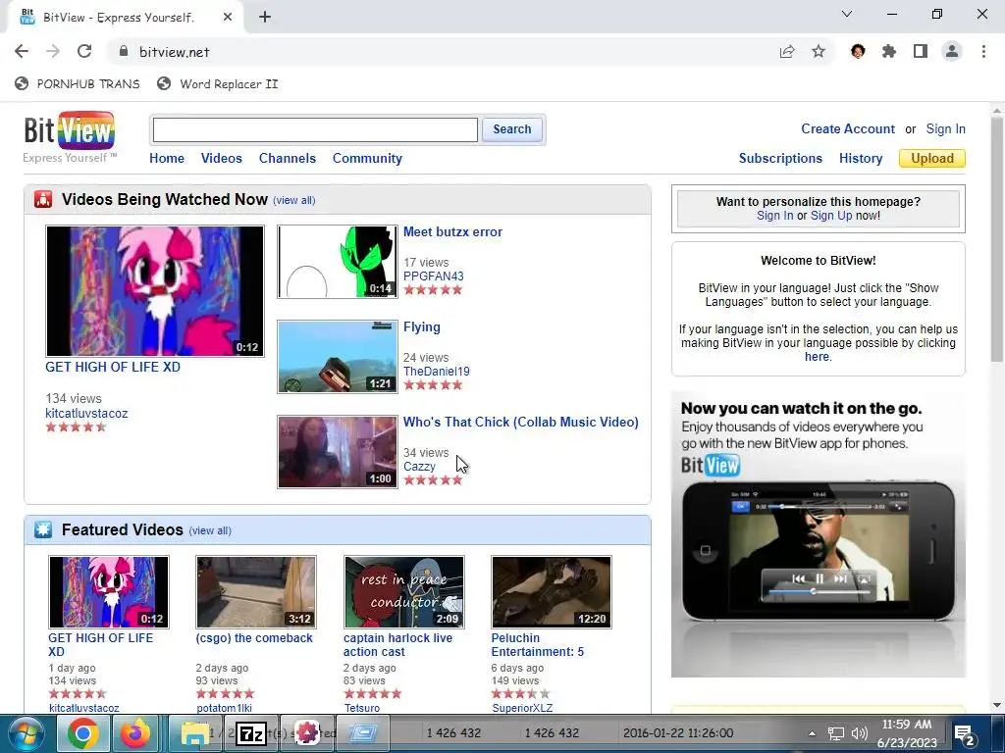The image size is (1005, 753).
Task: Open the Videos menu item
Action: pos(222,158)
